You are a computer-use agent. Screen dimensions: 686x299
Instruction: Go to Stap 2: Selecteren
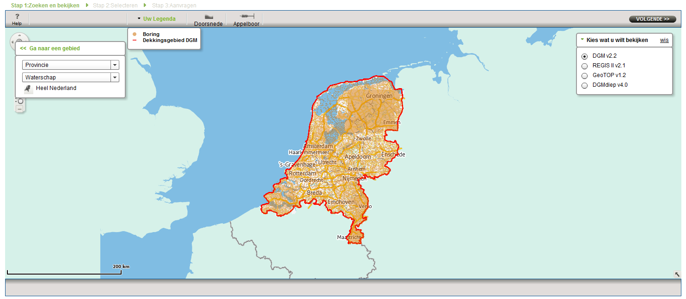point(115,6)
